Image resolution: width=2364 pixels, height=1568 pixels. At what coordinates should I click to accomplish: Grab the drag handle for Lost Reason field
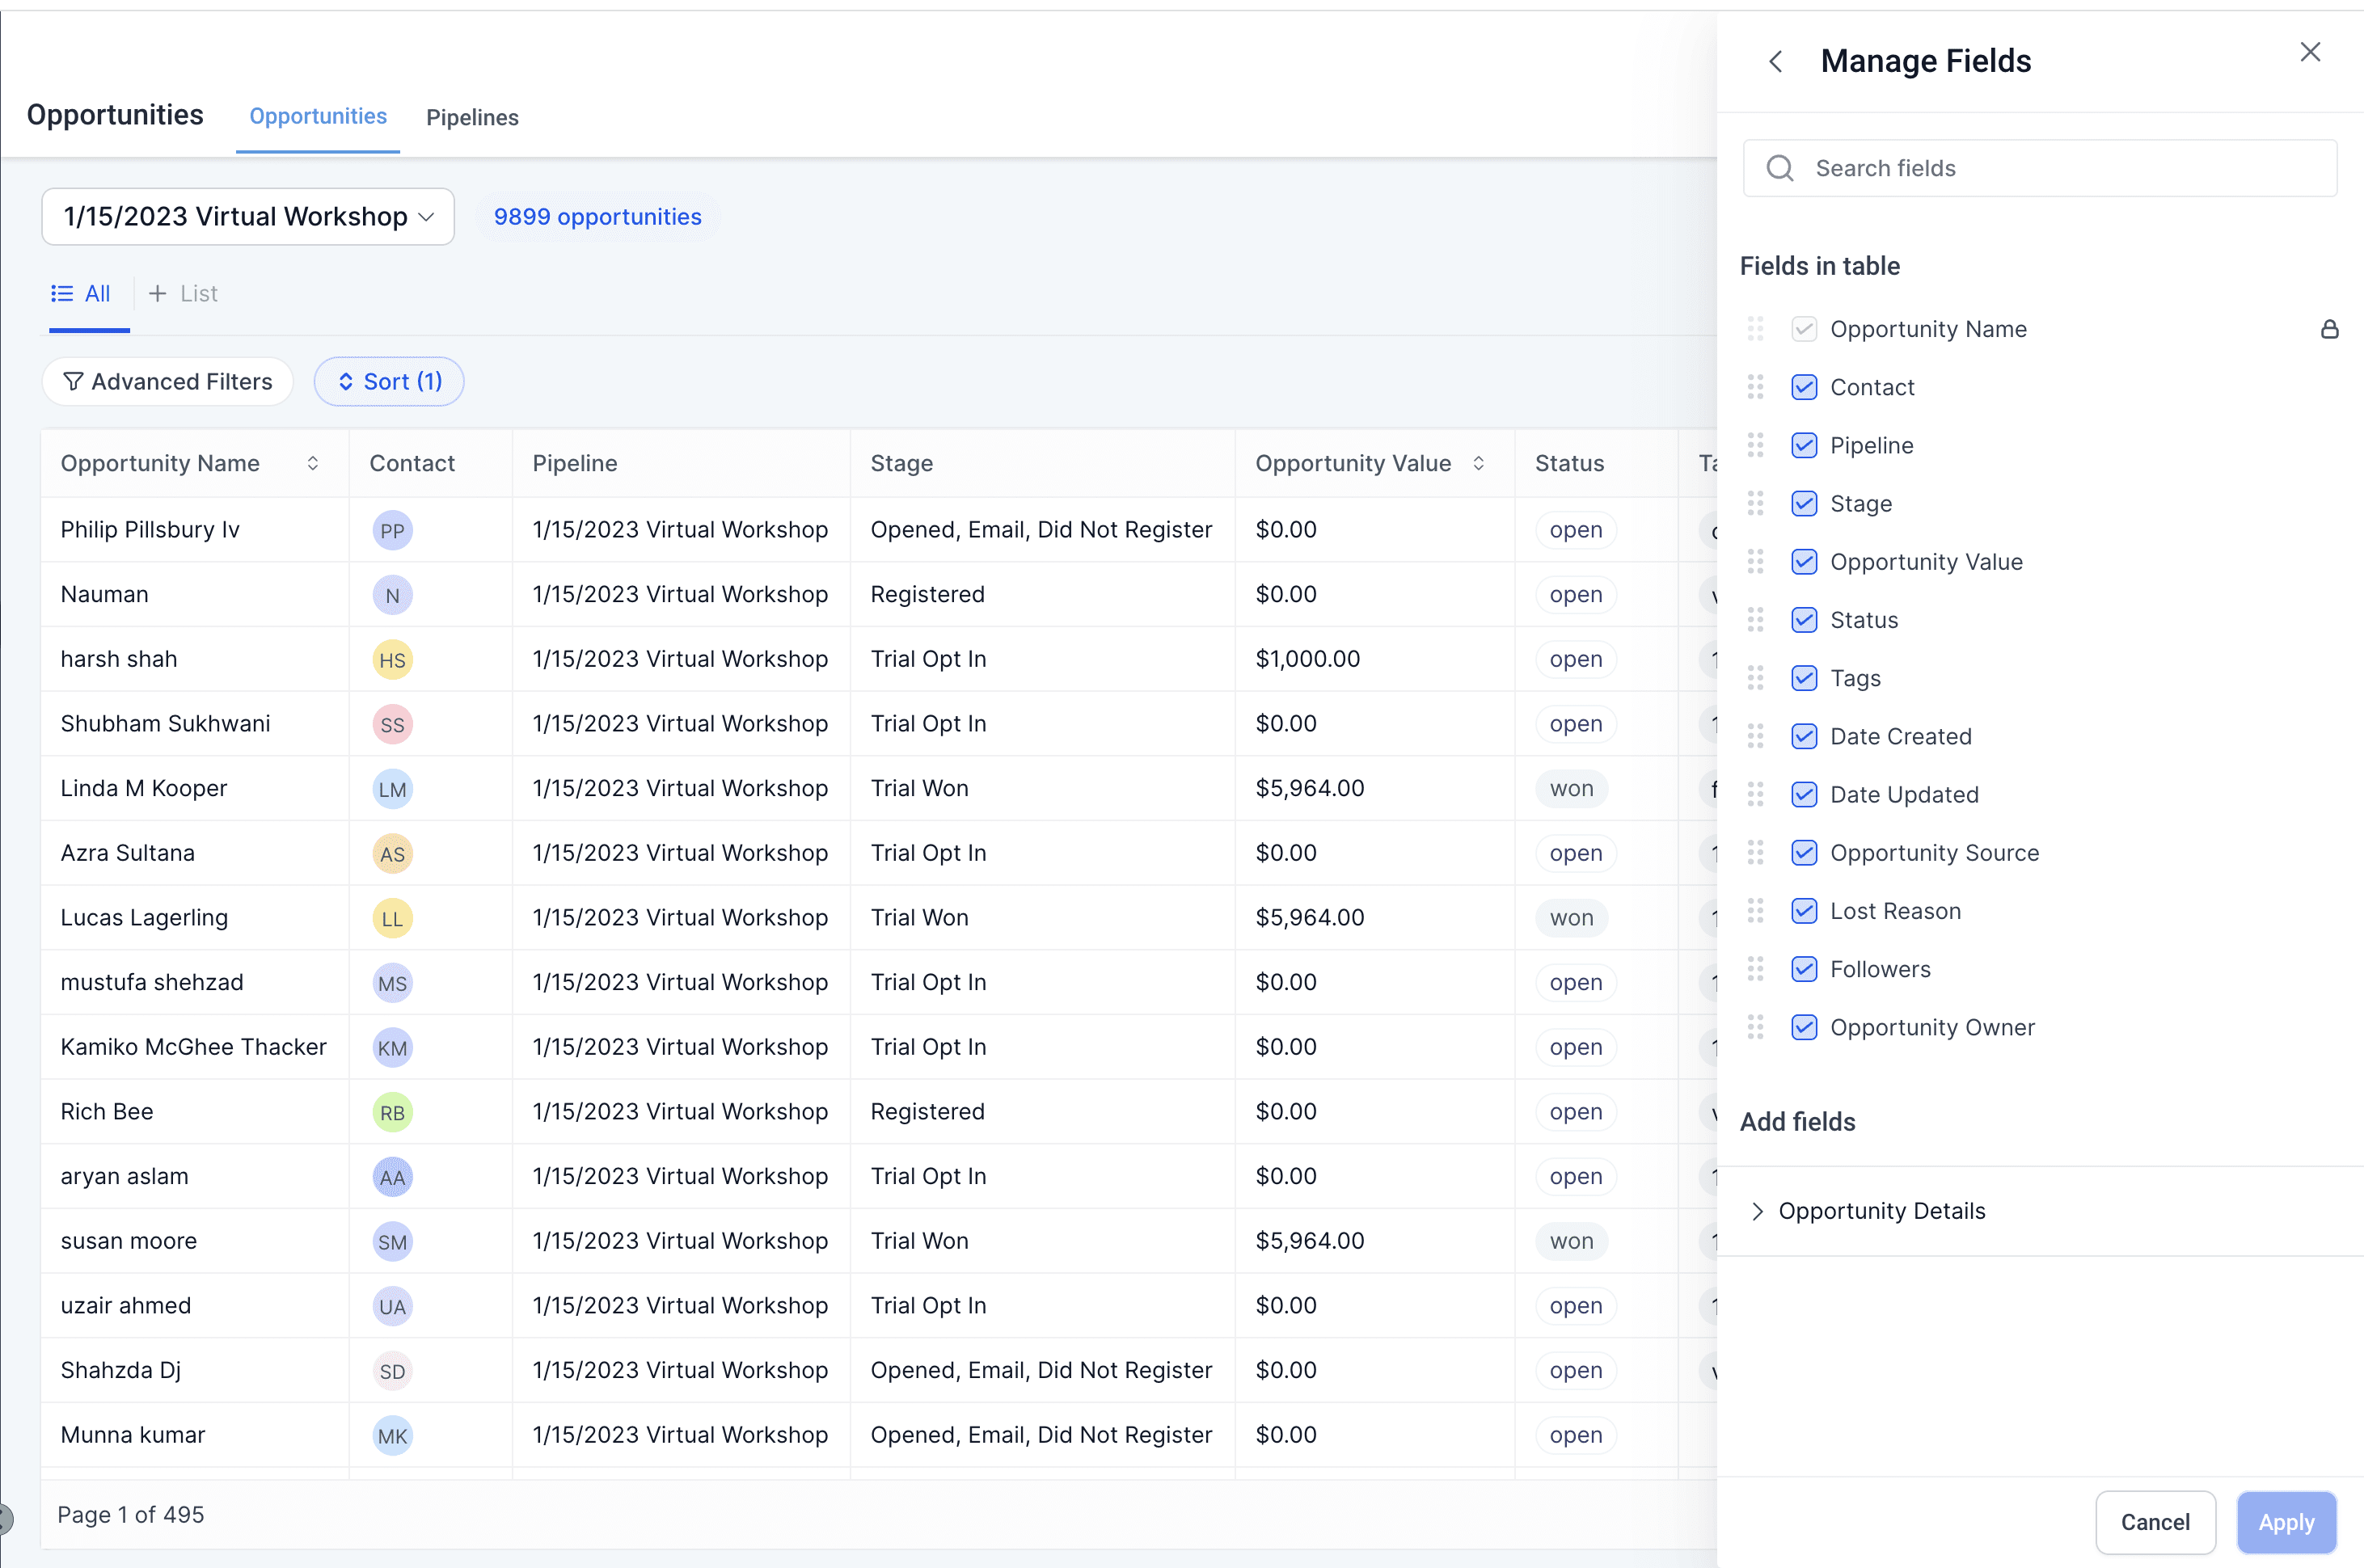coord(1755,910)
